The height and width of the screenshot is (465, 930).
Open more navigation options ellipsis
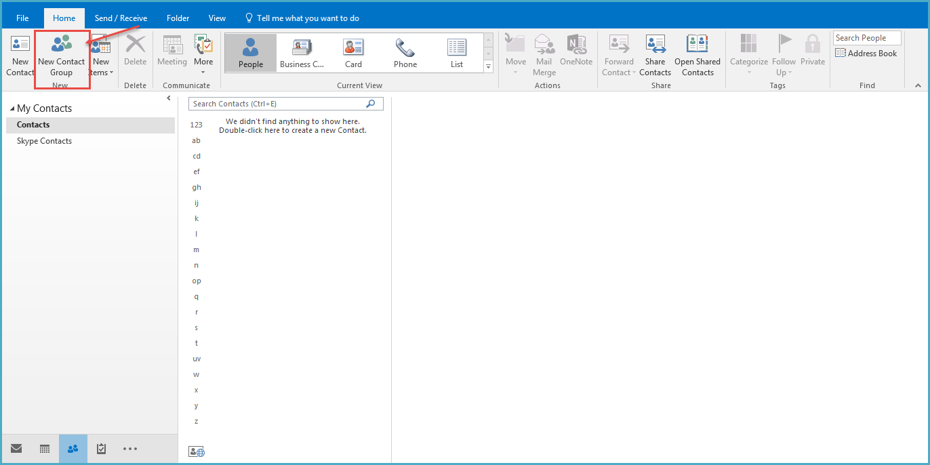point(130,449)
